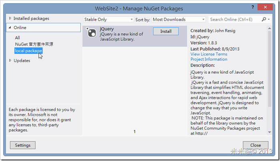Open the Stable Only dropdown
The height and width of the screenshot is (161, 280).
[x=108, y=19]
